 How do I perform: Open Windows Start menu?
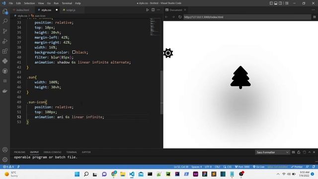(77, 174)
